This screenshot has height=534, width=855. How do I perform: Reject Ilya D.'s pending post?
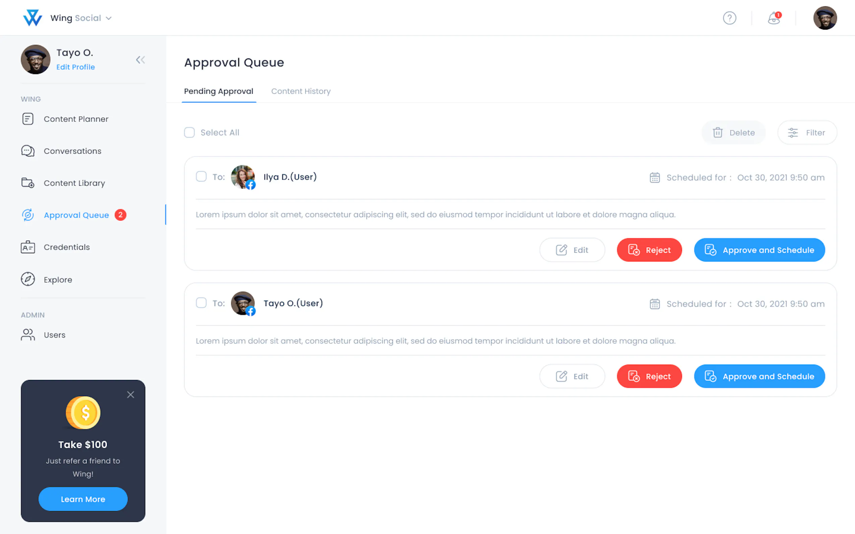(x=649, y=250)
